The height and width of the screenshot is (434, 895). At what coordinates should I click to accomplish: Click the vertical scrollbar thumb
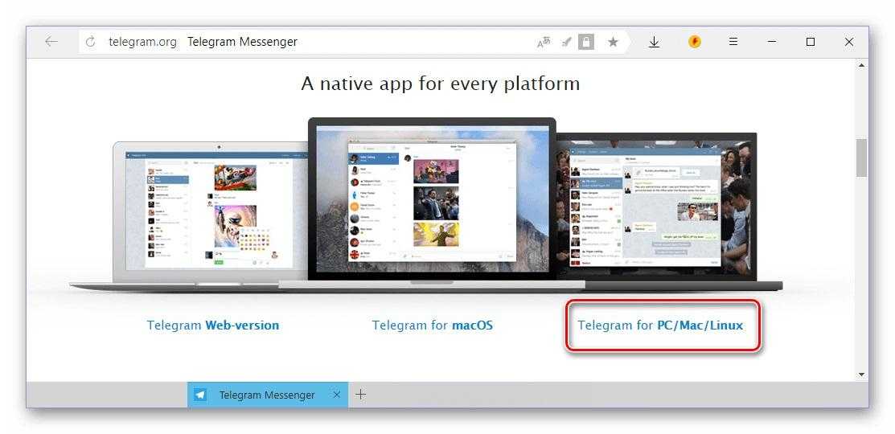pos(862,158)
